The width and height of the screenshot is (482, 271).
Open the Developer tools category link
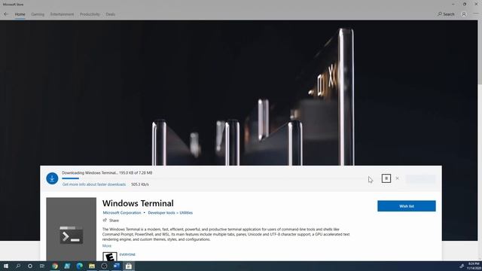[161, 212]
